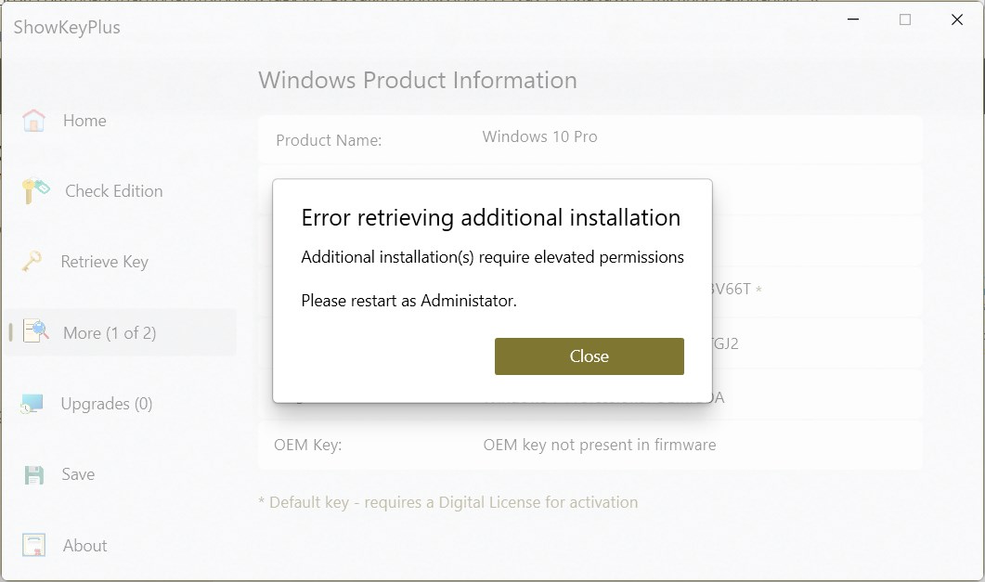Click the About page icon
The width and height of the screenshot is (985, 582).
pyautogui.click(x=32, y=545)
